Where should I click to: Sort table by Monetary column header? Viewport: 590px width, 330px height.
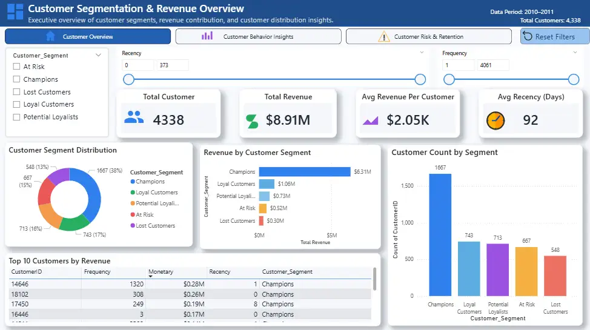[161, 272]
